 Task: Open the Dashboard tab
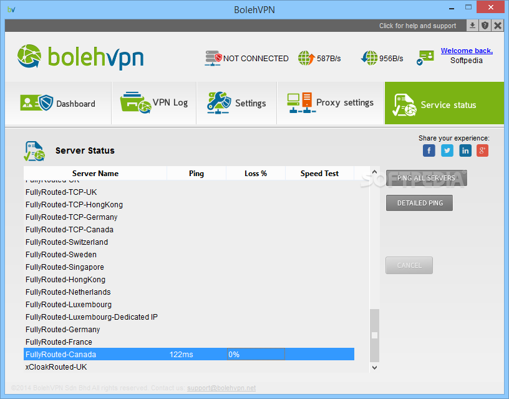(x=58, y=103)
